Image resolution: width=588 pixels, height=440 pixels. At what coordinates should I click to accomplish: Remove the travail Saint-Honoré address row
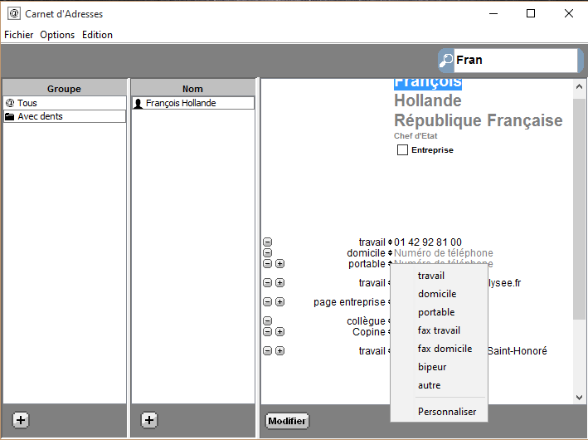[267, 351]
